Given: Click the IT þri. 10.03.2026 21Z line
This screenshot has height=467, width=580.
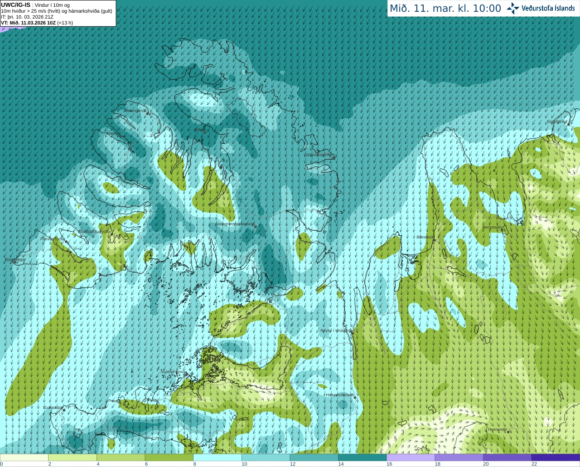Looking at the screenshot, I should (x=27, y=17).
